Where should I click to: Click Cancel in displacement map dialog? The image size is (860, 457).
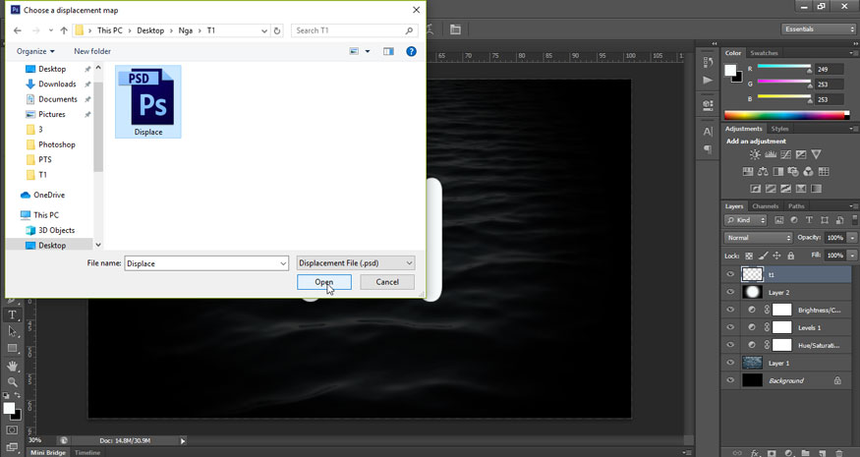coord(387,282)
